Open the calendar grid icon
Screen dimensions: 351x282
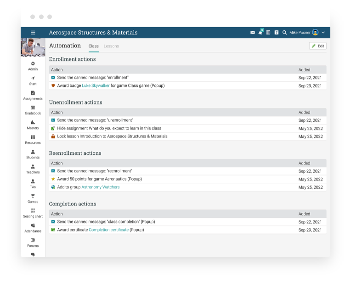(268, 33)
